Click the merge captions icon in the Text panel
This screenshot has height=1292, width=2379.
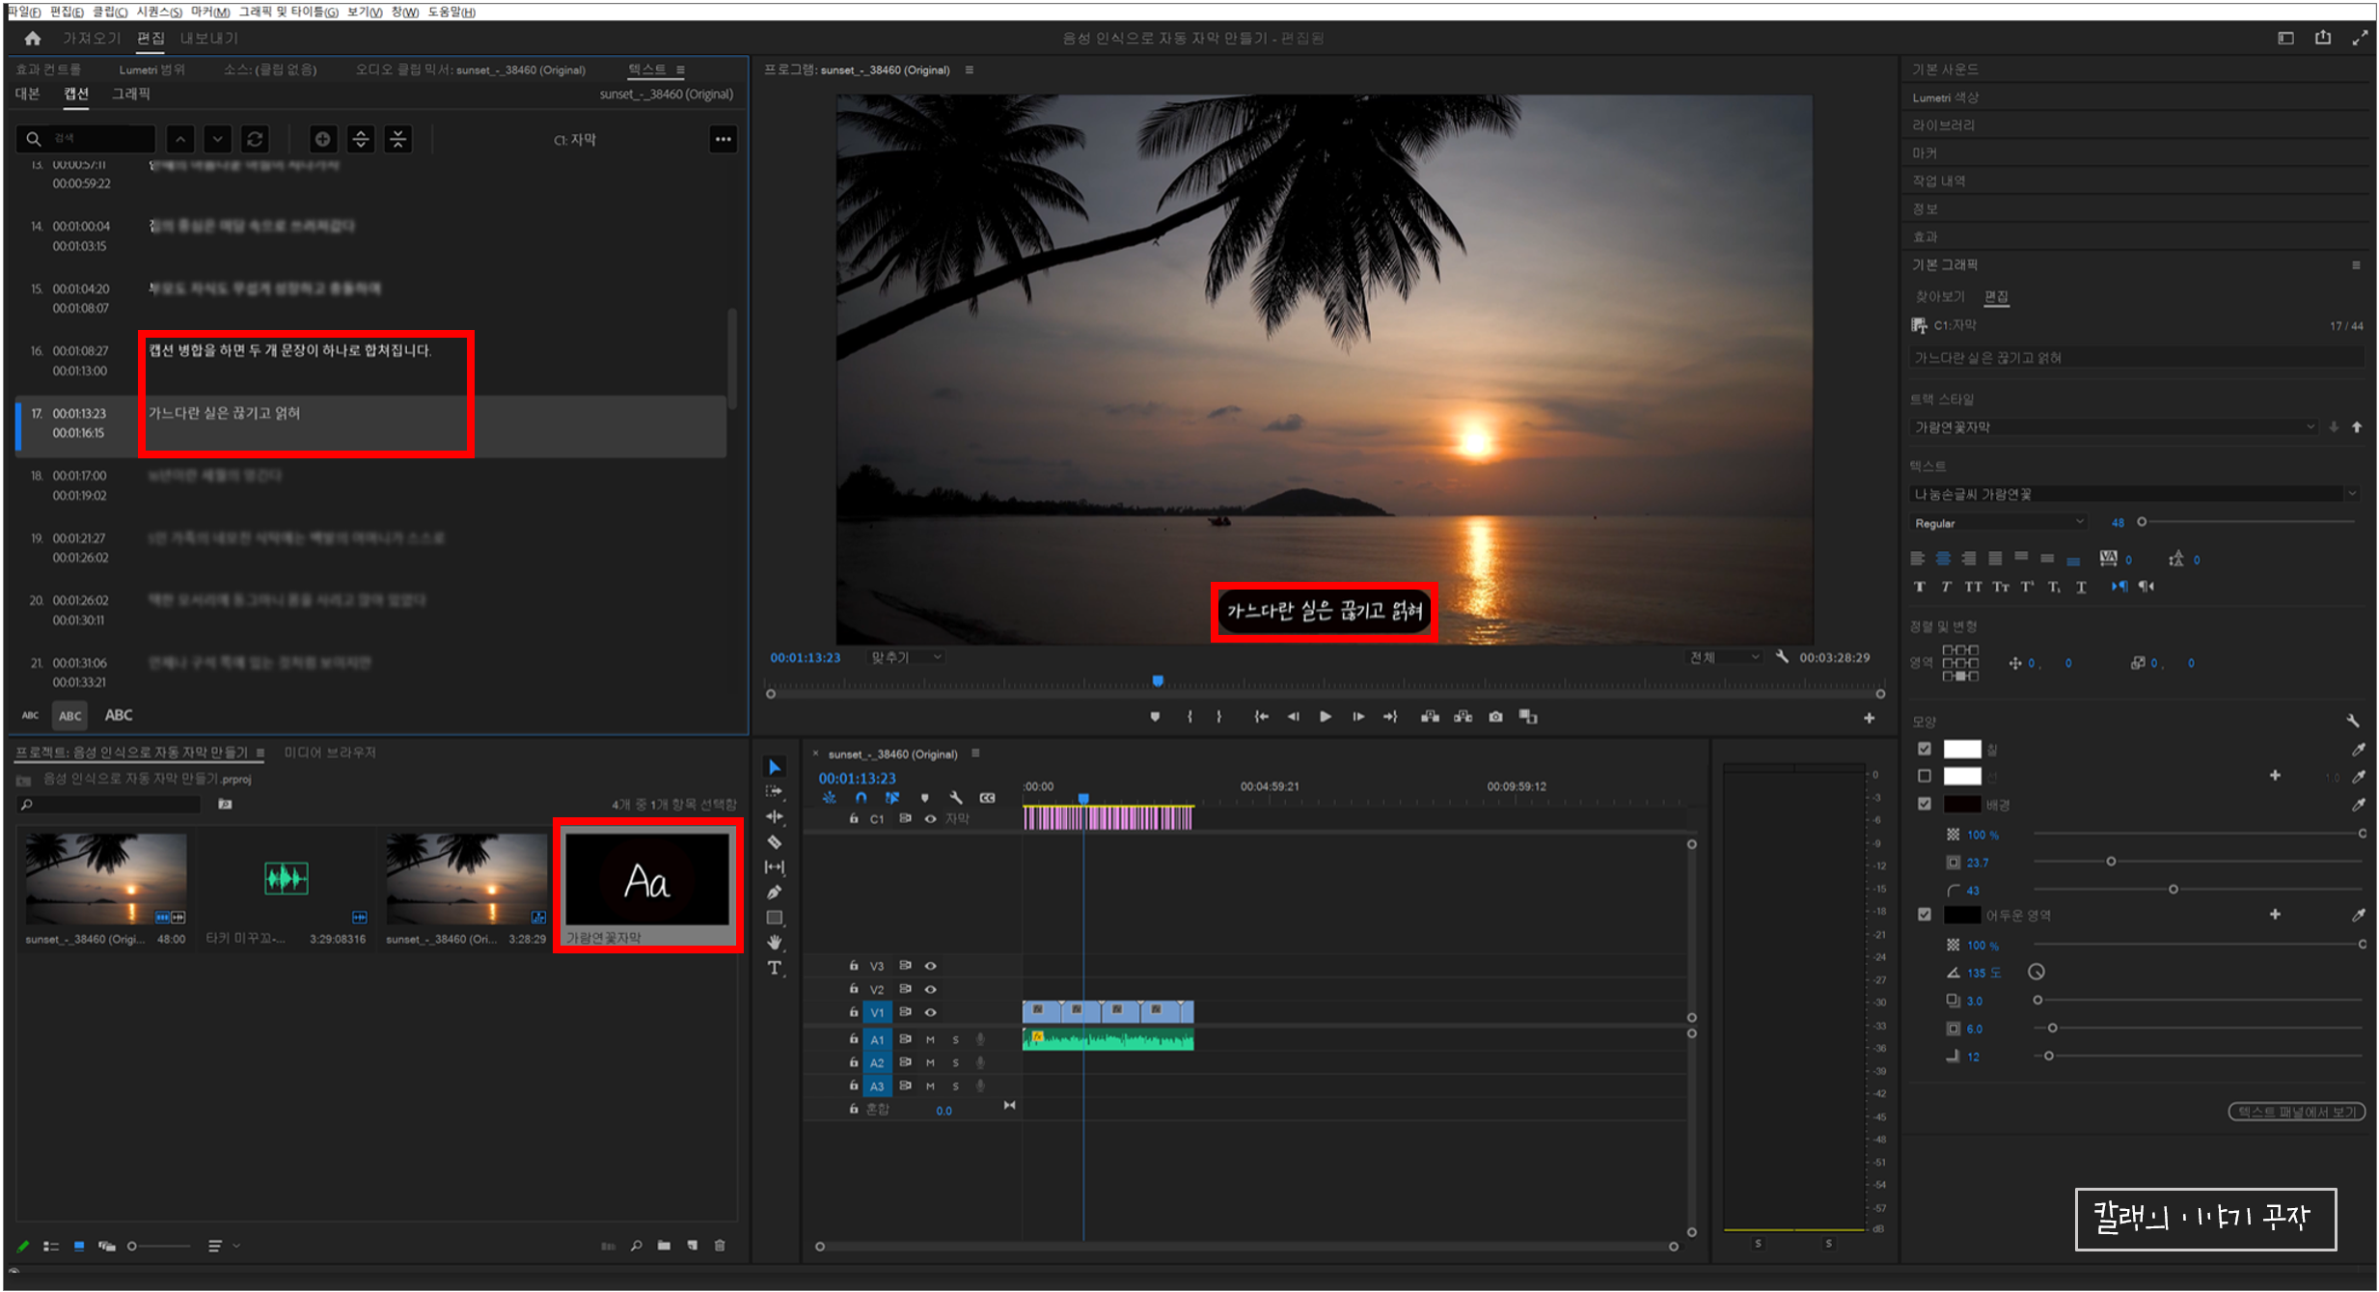(397, 139)
